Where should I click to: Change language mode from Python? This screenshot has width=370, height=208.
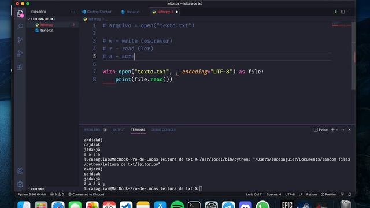click(x=312, y=194)
